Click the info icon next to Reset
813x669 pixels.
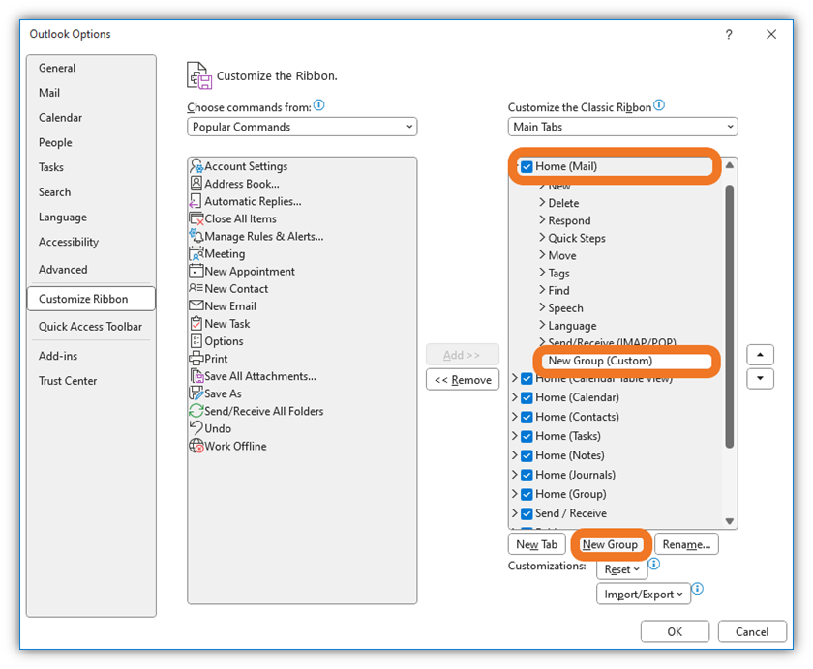click(654, 564)
